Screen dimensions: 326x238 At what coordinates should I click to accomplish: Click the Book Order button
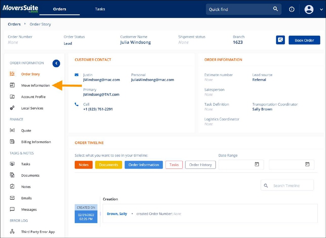(304, 40)
